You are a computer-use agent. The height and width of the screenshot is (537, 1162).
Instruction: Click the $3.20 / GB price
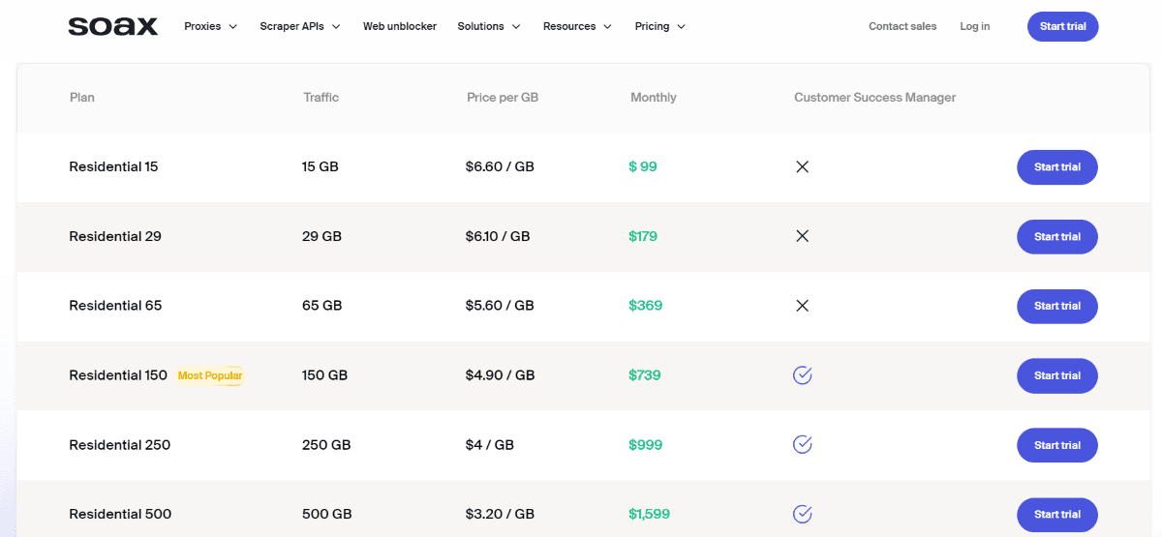click(500, 514)
